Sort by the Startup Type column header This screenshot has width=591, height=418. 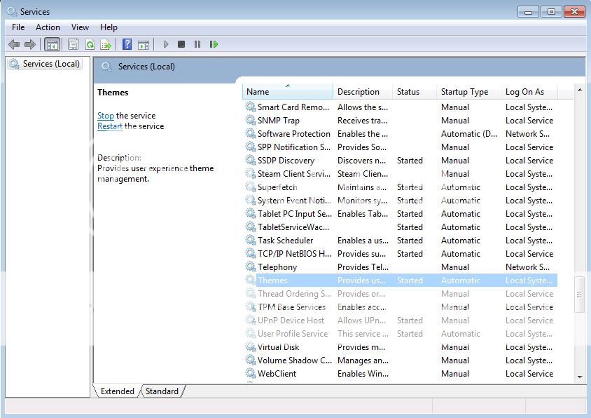(x=464, y=92)
